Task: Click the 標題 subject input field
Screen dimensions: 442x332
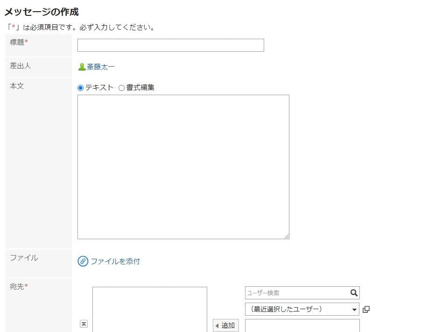Action: [x=170, y=45]
